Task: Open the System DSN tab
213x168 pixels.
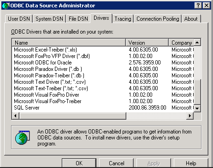Action: click(x=49, y=19)
